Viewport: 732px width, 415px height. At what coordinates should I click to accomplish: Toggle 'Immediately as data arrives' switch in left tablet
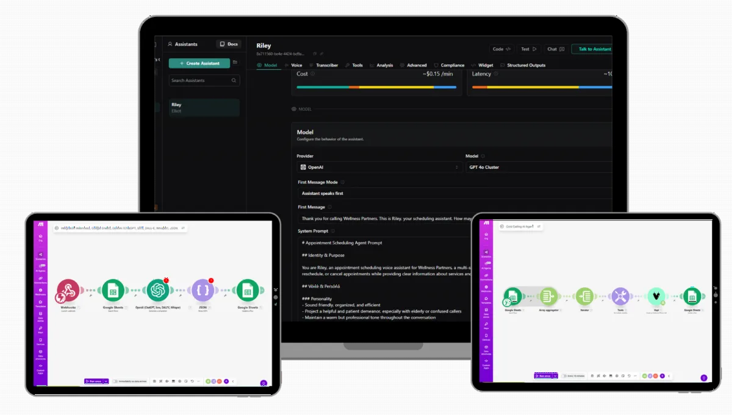pyautogui.click(x=116, y=381)
